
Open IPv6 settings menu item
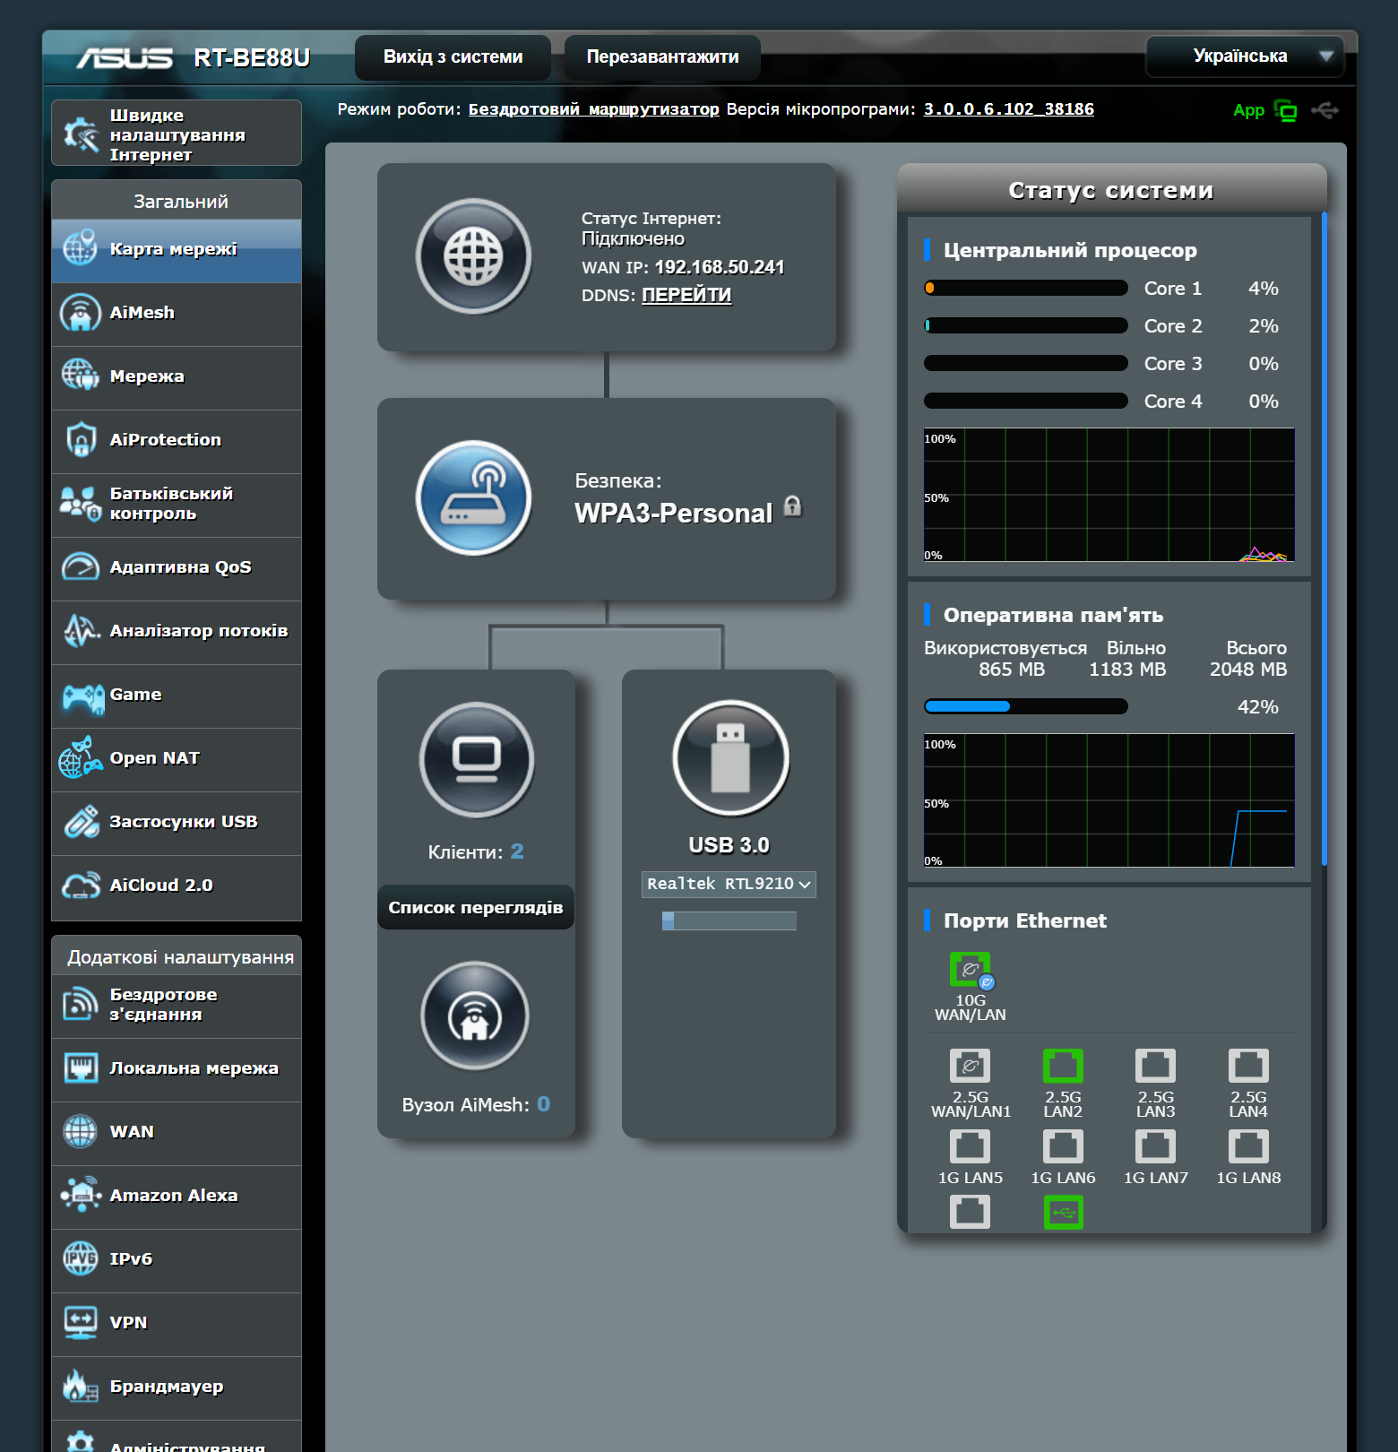177,1261
